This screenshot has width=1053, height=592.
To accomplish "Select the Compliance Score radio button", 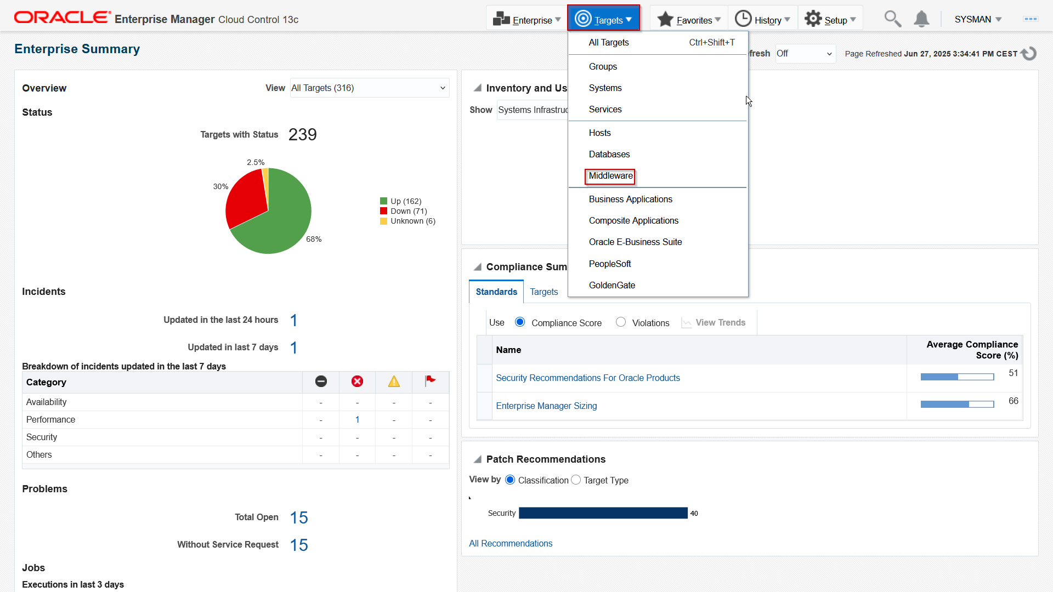I will pos(520,322).
